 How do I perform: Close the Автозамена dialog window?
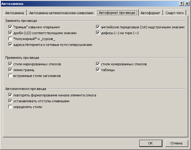(187, 4)
